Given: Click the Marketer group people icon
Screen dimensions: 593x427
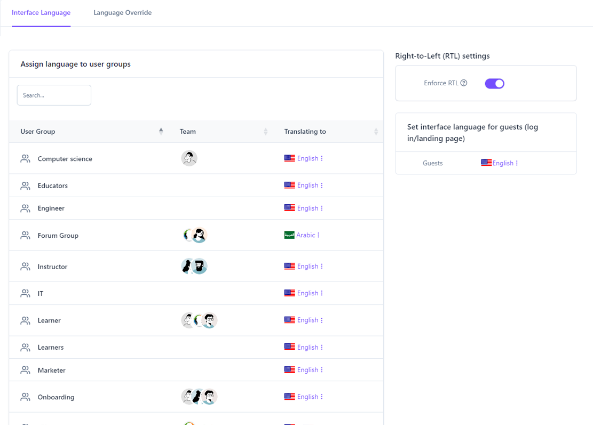Looking at the screenshot, I should (25, 370).
